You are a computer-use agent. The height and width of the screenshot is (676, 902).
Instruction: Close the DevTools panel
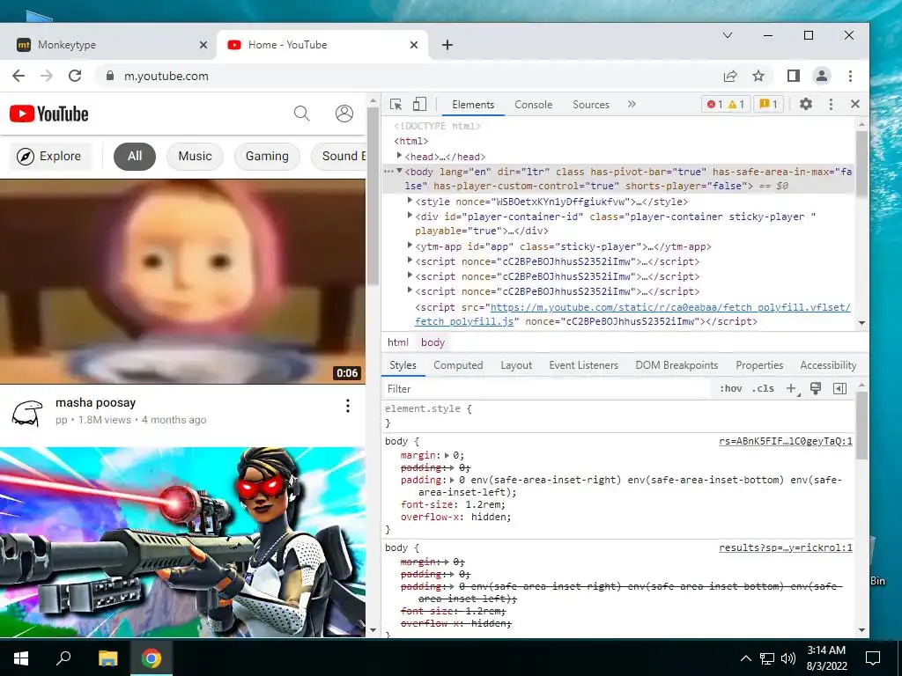(854, 104)
